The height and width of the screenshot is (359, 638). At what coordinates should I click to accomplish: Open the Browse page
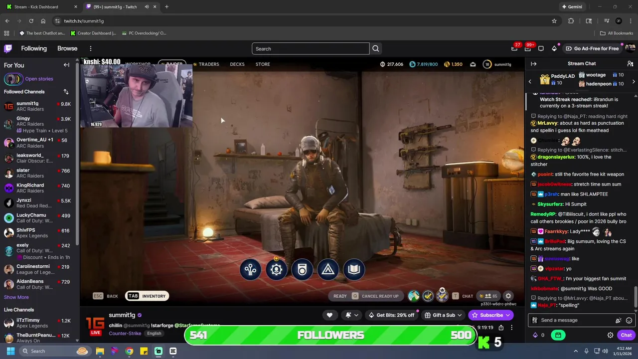(67, 48)
